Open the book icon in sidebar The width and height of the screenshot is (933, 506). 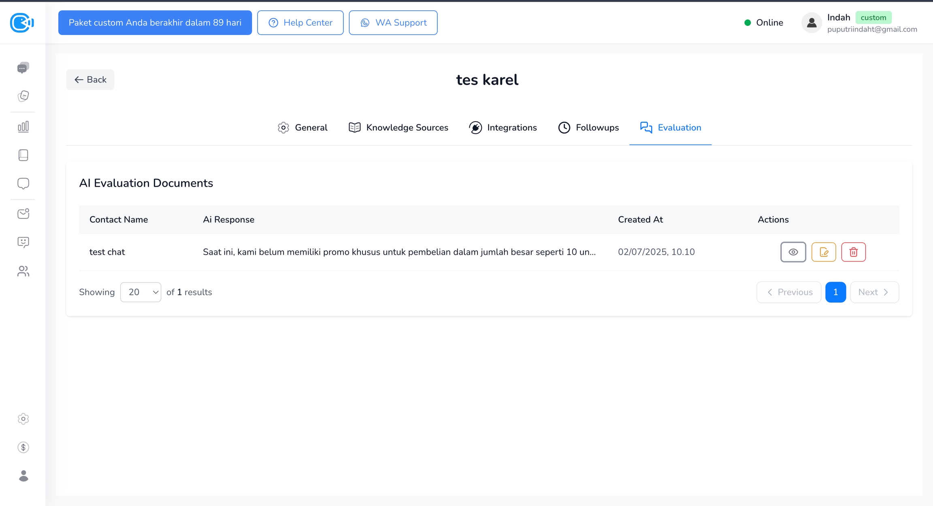(x=23, y=155)
